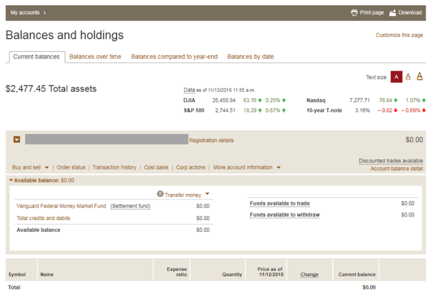Open the Transfer money dropdown arrow
Viewport: 432px width, 297px height.
click(x=208, y=194)
